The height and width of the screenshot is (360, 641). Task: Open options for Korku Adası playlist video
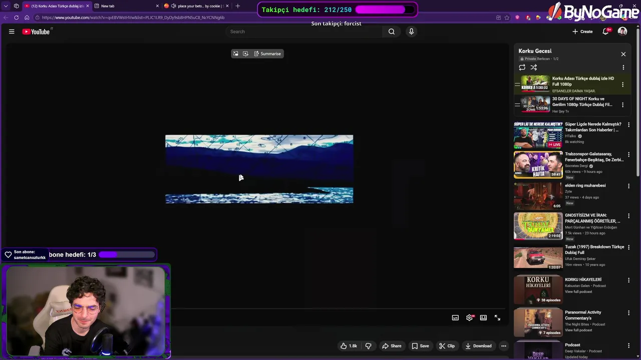click(x=623, y=84)
